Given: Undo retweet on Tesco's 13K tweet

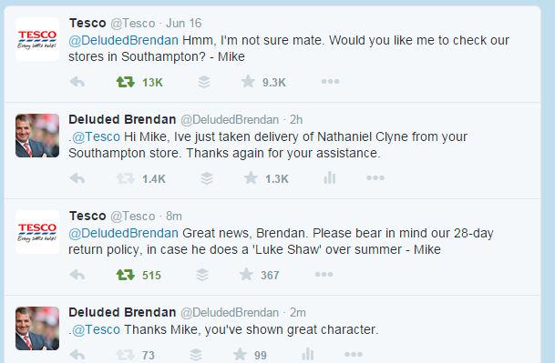Looking at the screenshot, I should (126, 82).
